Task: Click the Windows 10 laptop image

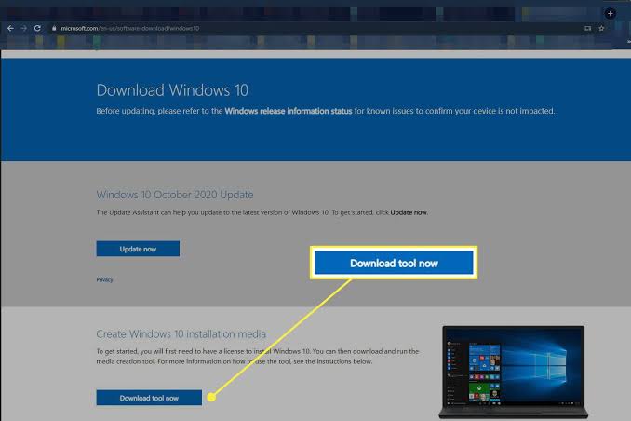Action: pos(513,372)
